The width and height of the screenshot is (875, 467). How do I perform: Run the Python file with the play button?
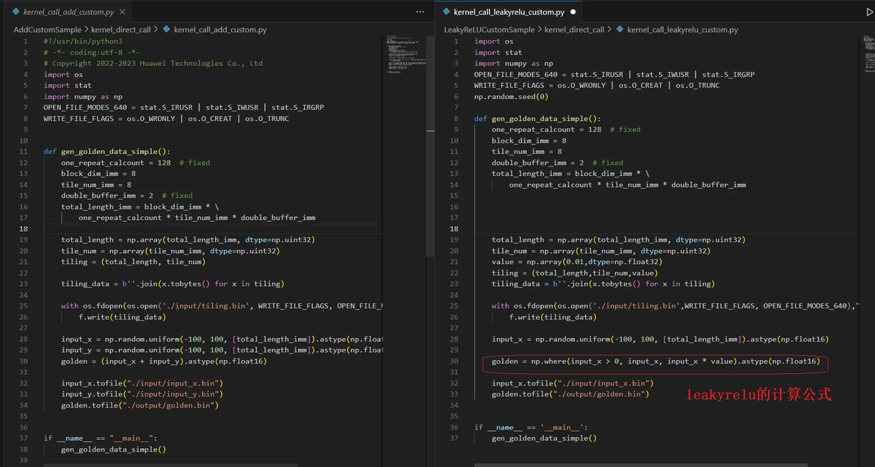click(869, 12)
